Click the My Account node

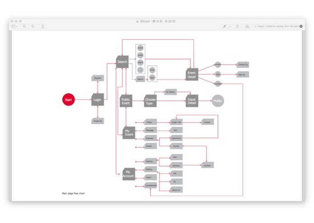(x=129, y=174)
